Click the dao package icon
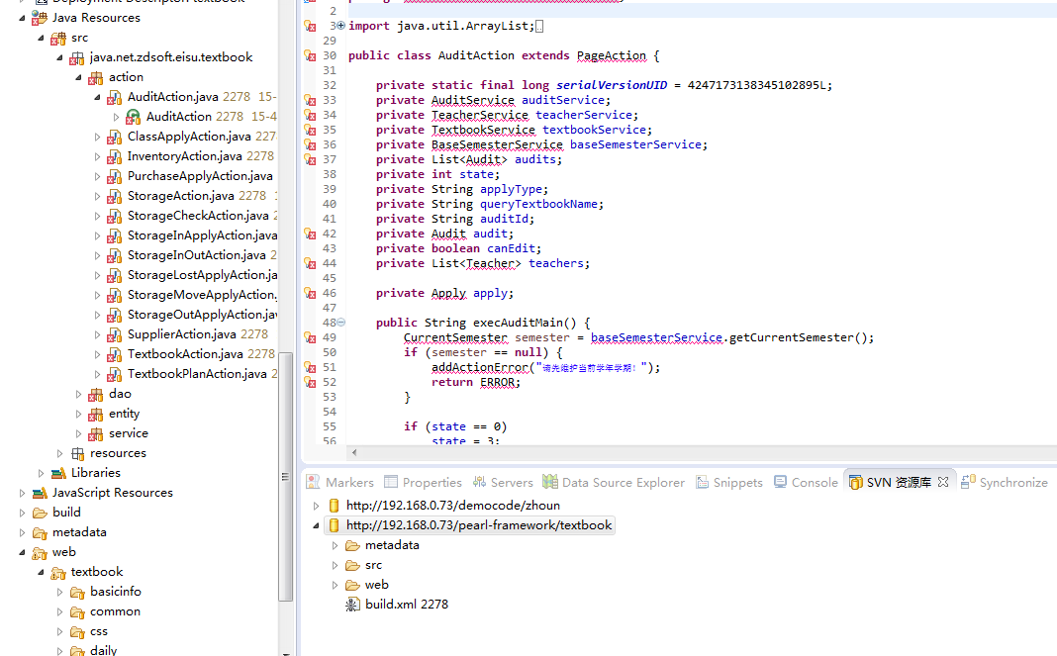 [x=96, y=394]
